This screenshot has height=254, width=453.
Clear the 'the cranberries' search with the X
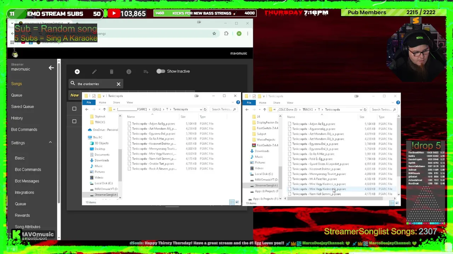click(119, 84)
